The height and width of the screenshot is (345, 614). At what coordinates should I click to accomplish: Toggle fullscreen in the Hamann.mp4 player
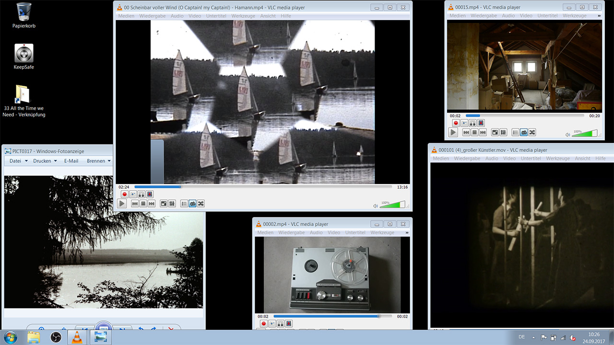pos(164,204)
